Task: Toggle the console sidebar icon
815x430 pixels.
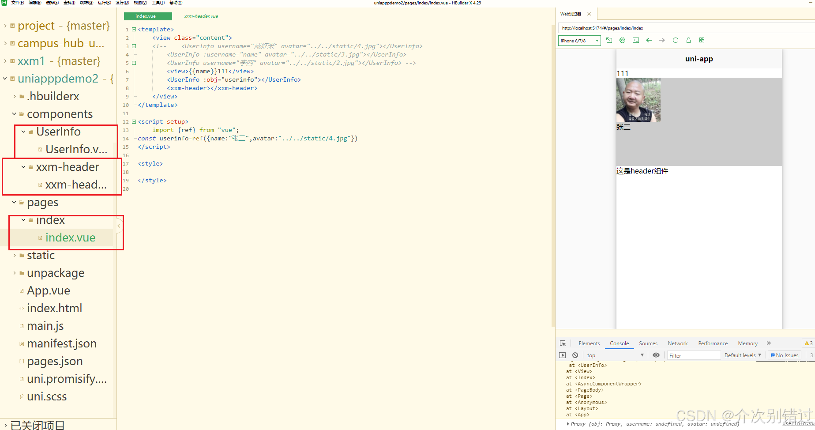Action: click(x=562, y=355)
